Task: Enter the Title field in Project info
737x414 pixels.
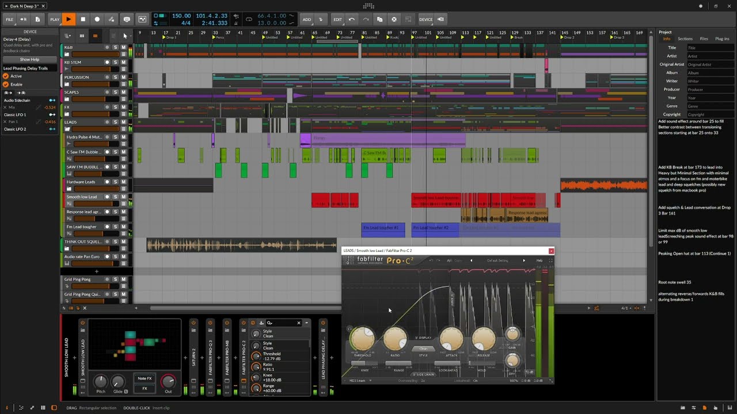Action: coord(711,48)
